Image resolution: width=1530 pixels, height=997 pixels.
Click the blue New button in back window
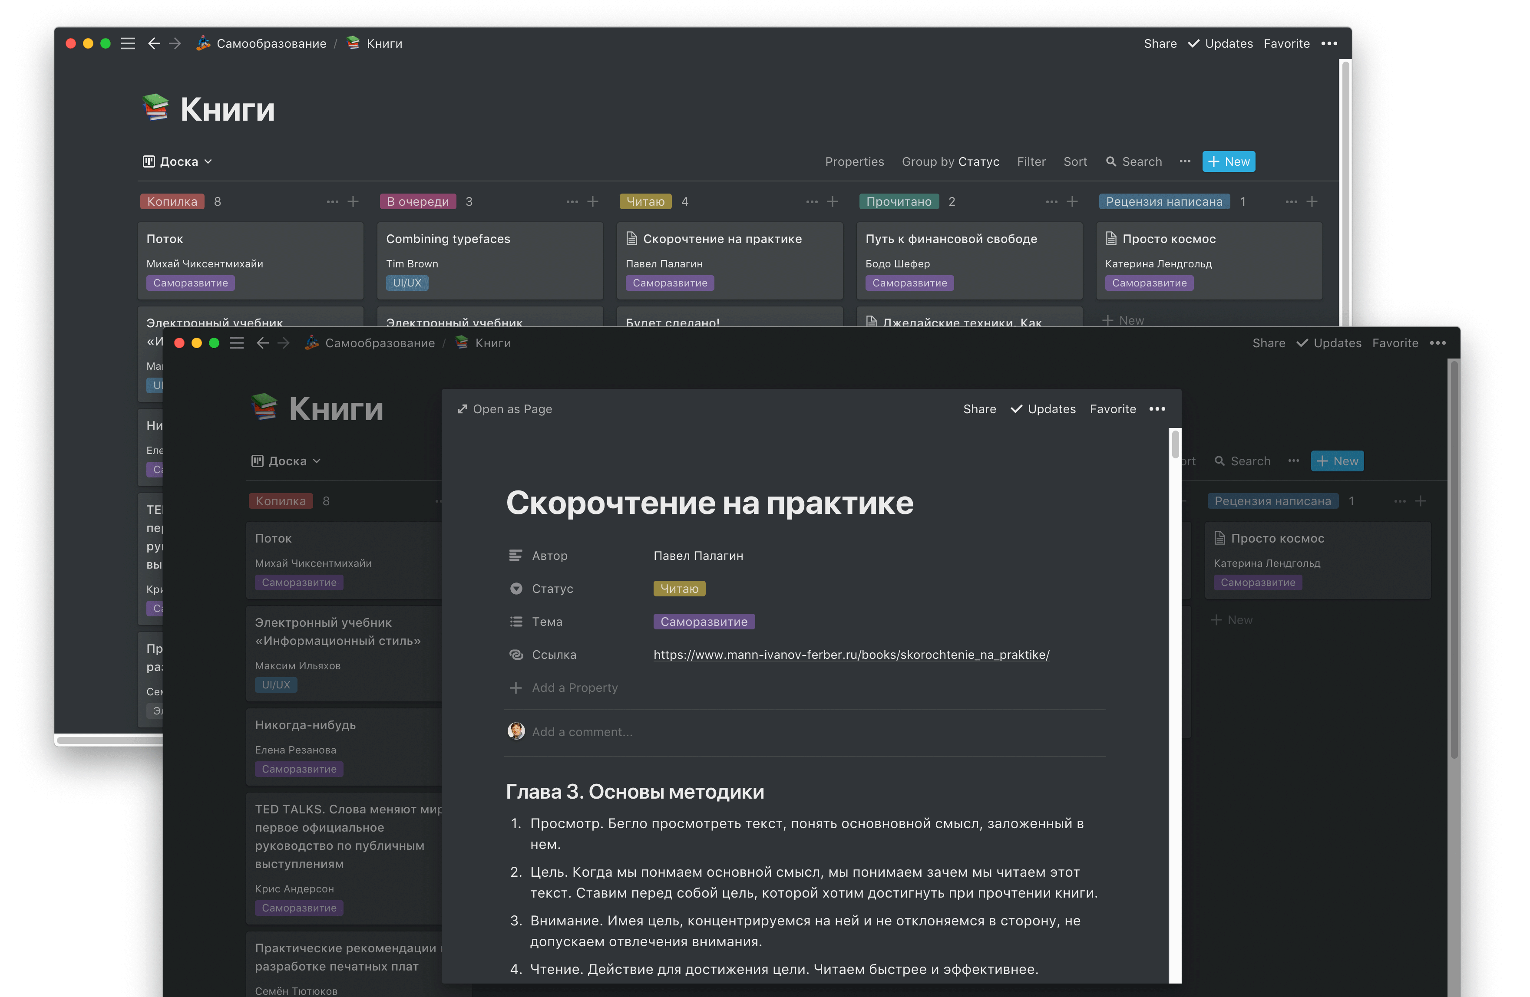click(x=1229, y=162)
